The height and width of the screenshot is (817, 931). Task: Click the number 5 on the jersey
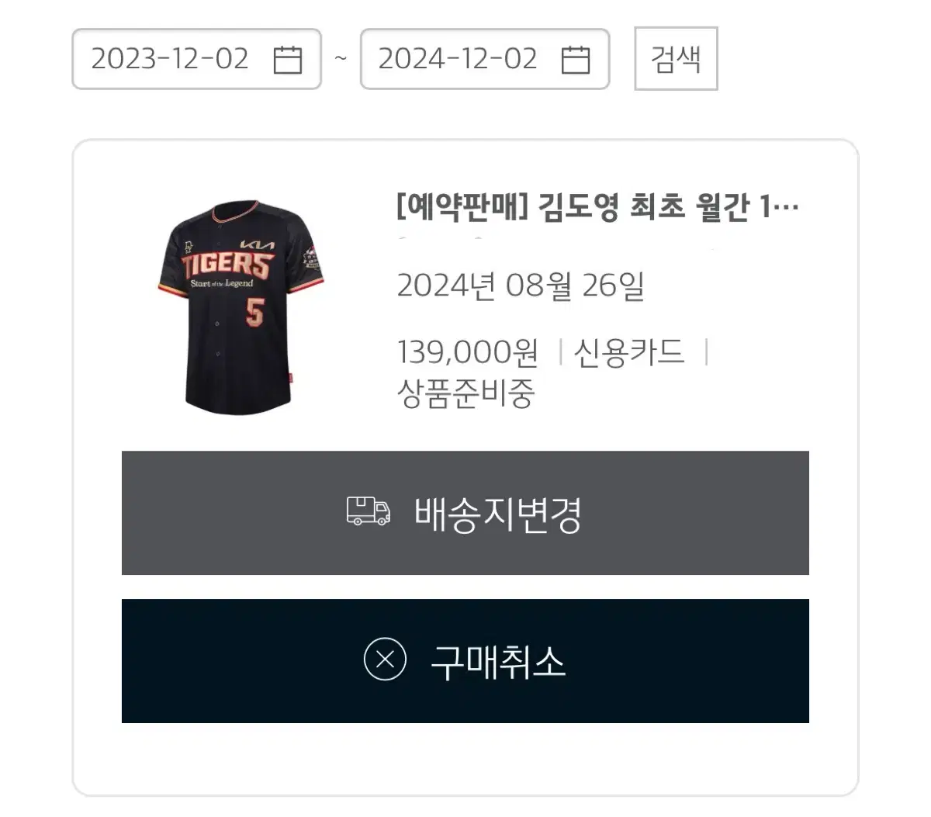(254, 313)
